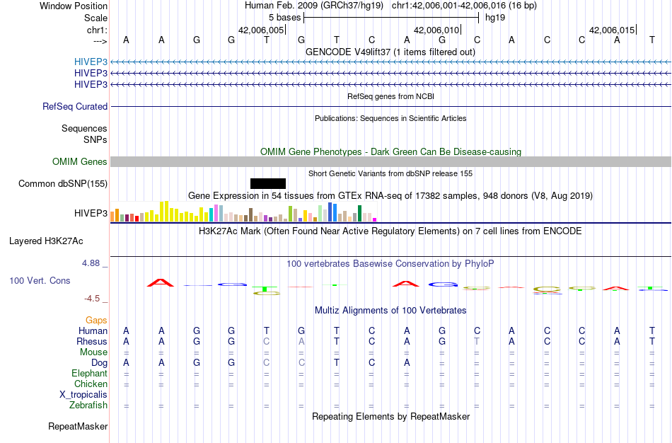
Task: Click the gray T in the Rhesus row
Action: tap(477, 341)
